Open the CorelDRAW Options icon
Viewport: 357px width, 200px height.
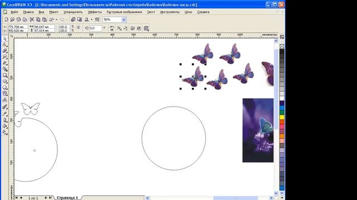tap(97, 19)
